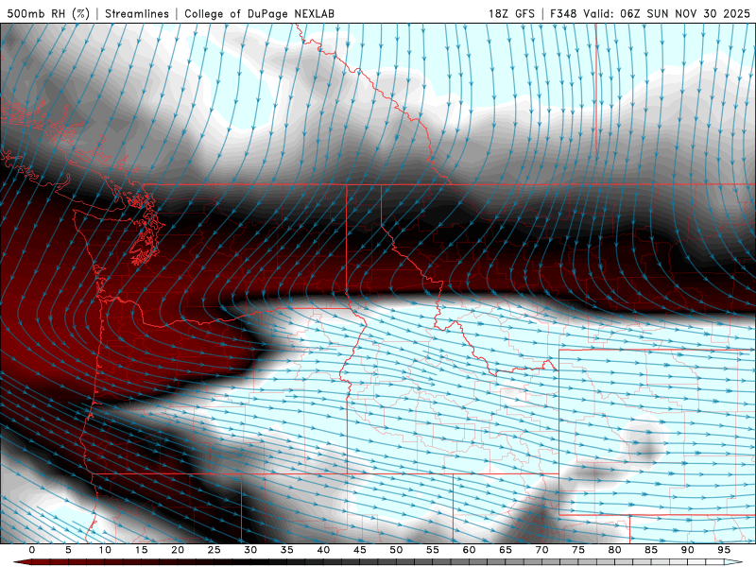
Task: Click the 'Valid: 06Z SUN NOV 30 2025' text
Action: (x=666, y=13)
